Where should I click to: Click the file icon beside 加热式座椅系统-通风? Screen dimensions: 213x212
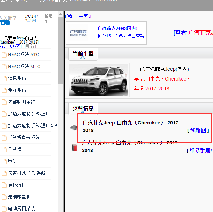tap(4, 114)
